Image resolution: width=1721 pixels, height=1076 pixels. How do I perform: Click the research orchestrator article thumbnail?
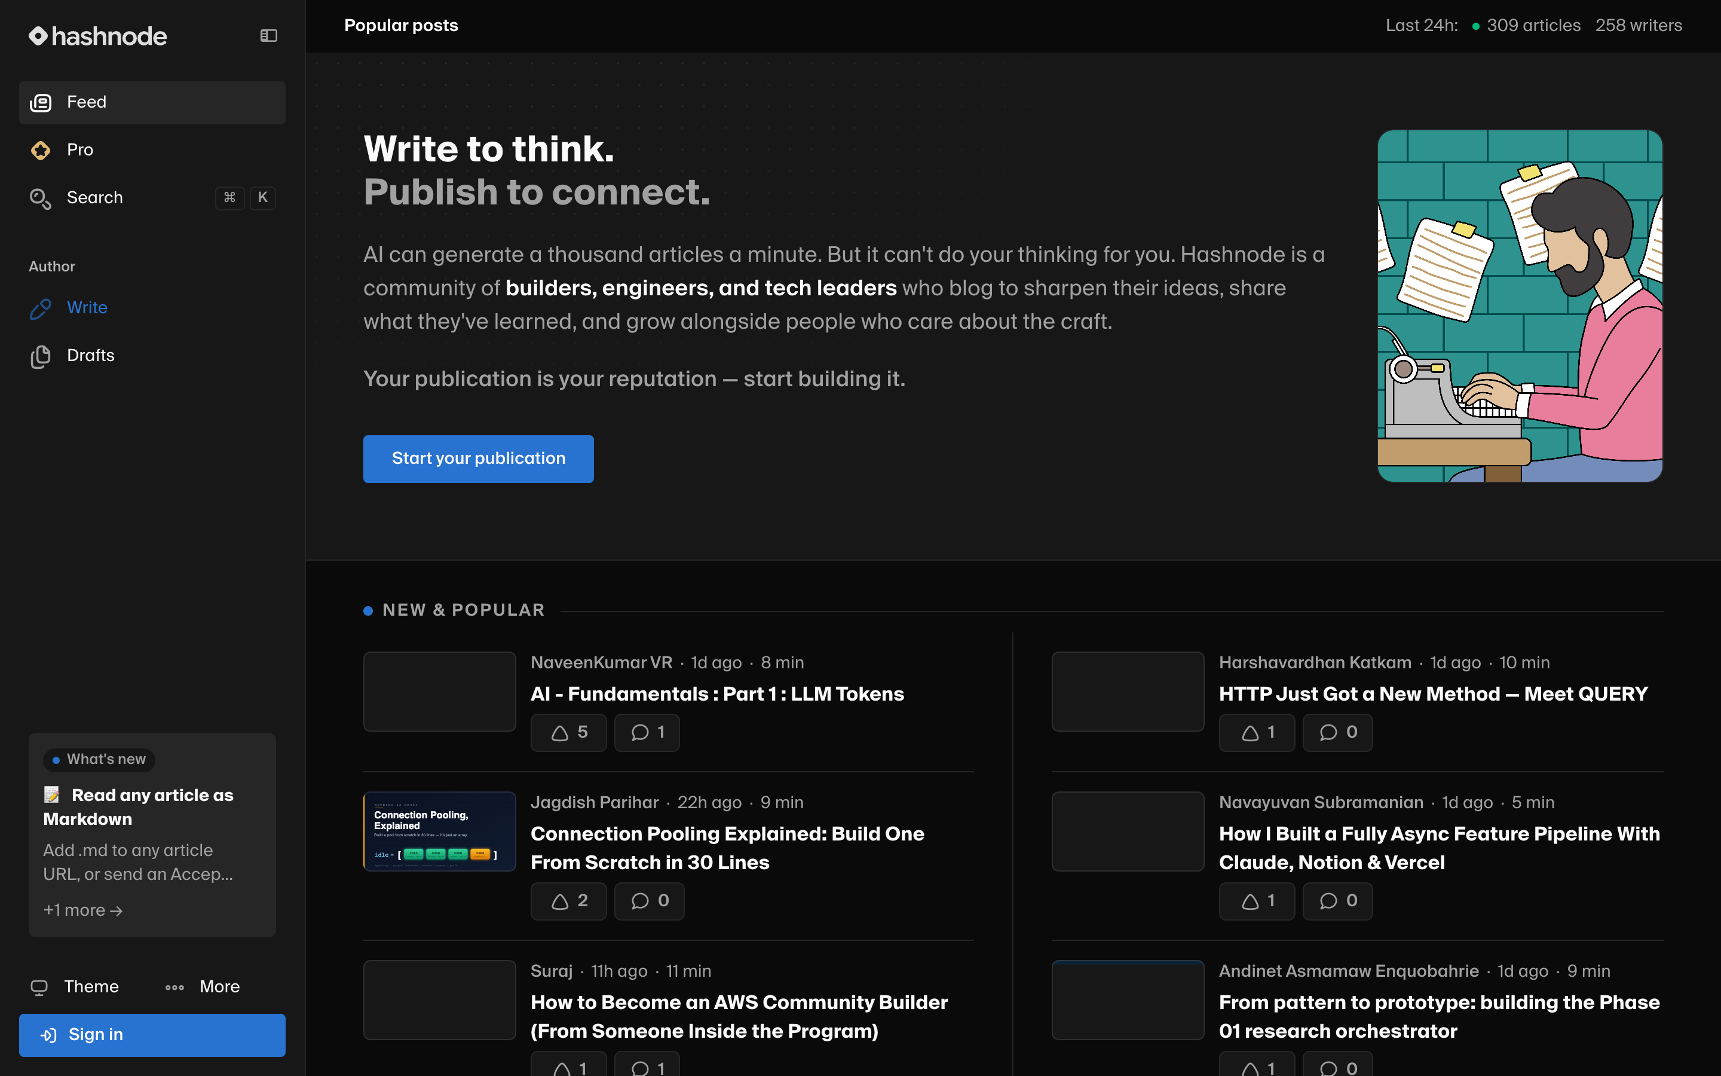pyautogui.click(x=1128, y=1000)
